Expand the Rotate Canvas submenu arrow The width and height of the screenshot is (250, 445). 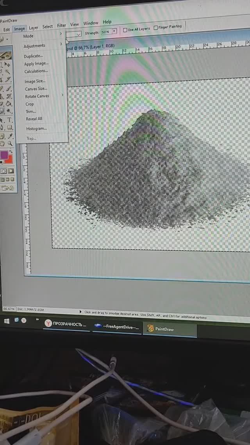(x=62, y=95)
